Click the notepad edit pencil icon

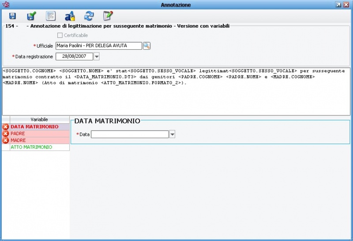point(108,16)
